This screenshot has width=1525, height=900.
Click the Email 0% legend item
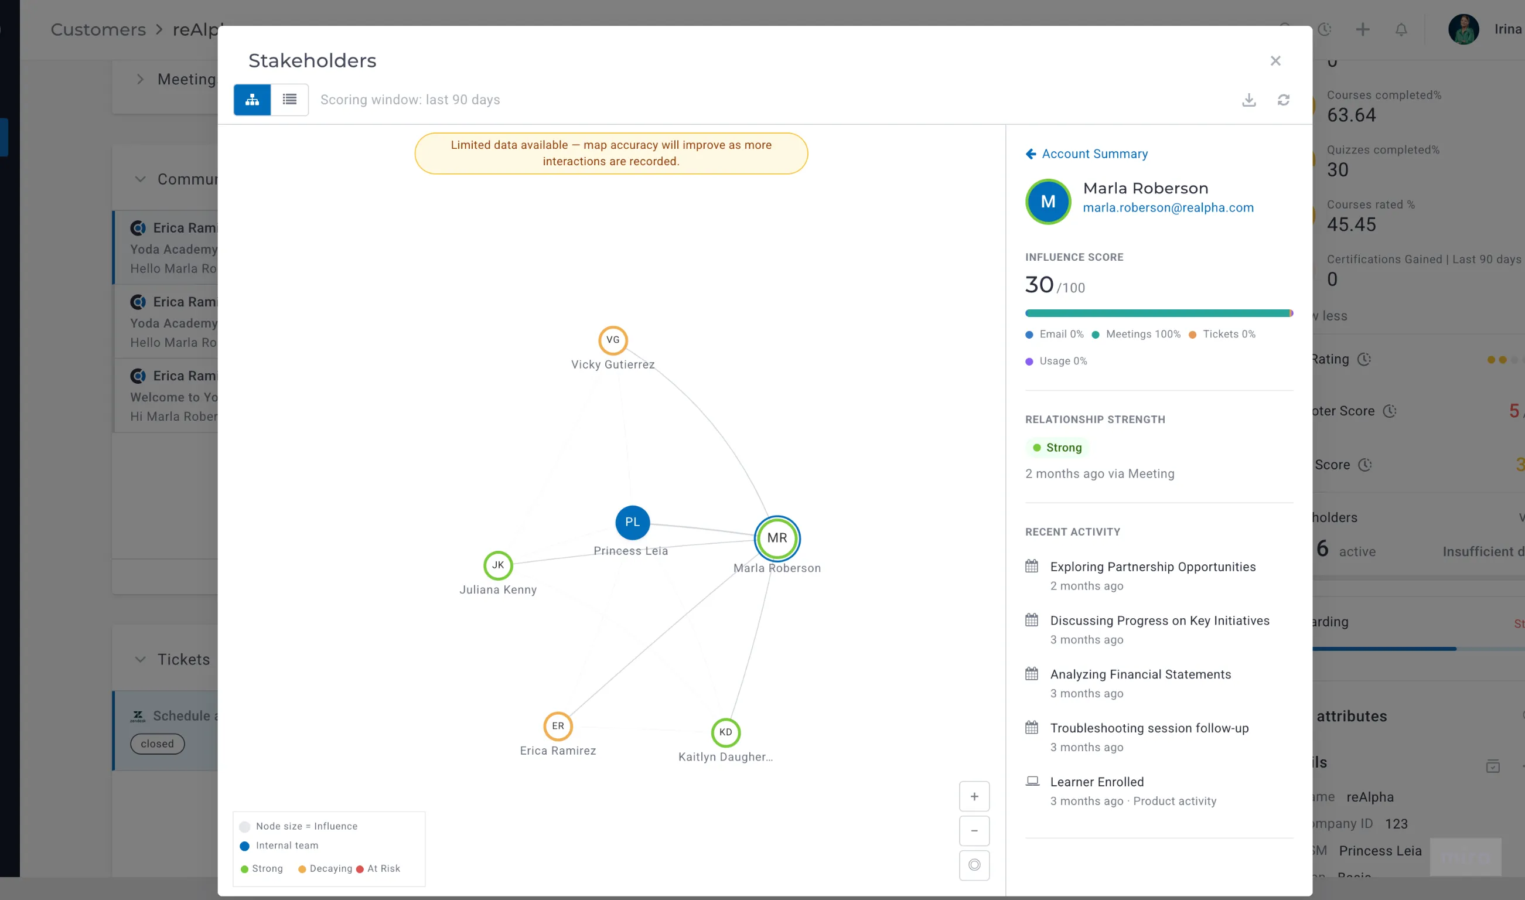1054,334
